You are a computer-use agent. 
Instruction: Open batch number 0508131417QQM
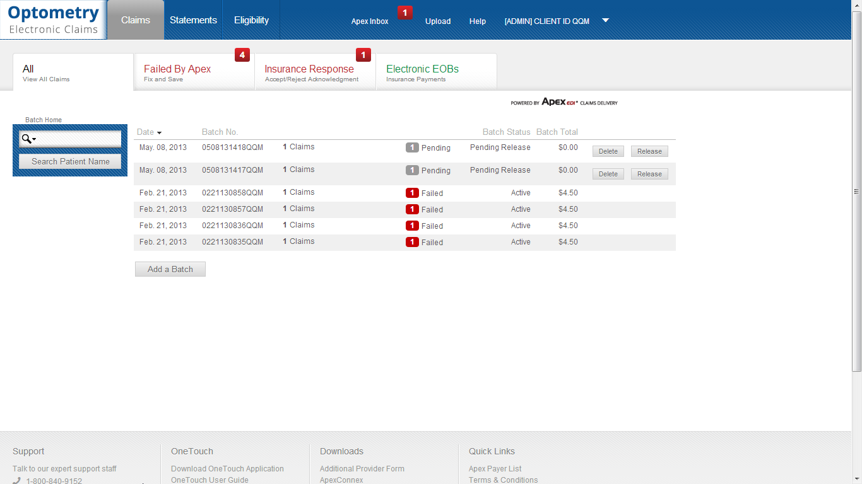click(233, 170)
